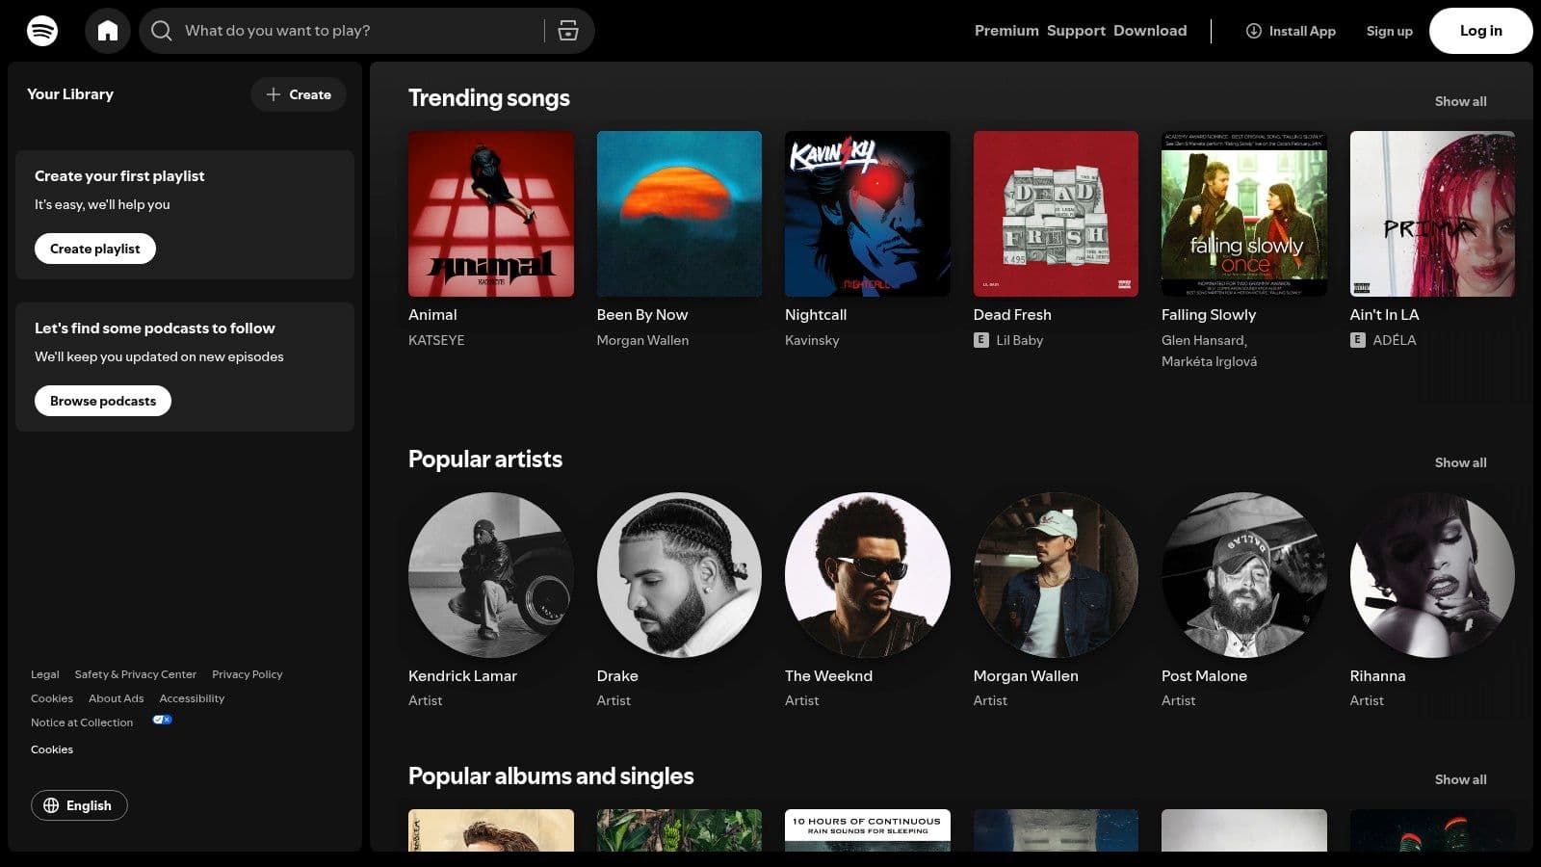Click the Drake artist name
Viewport: 1541px width, 867px height.
click(617, 676)
